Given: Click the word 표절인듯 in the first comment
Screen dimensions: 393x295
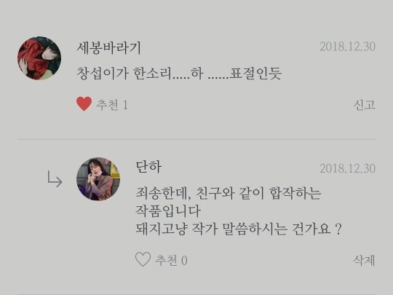Looking at the screenshot, I should pyautogui.click(x=255, y=74).
